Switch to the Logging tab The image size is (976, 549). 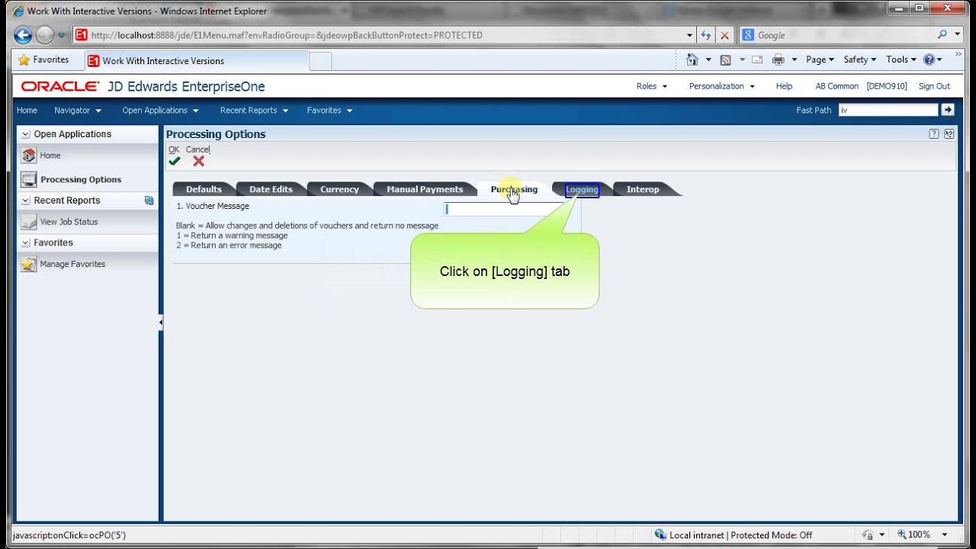[582, 190]
